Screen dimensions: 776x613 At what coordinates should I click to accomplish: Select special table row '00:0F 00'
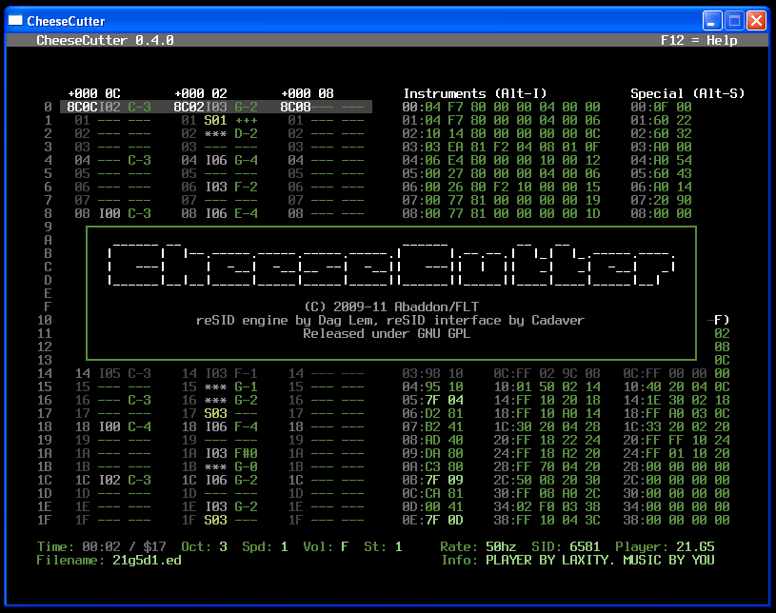tap(661, 107)
